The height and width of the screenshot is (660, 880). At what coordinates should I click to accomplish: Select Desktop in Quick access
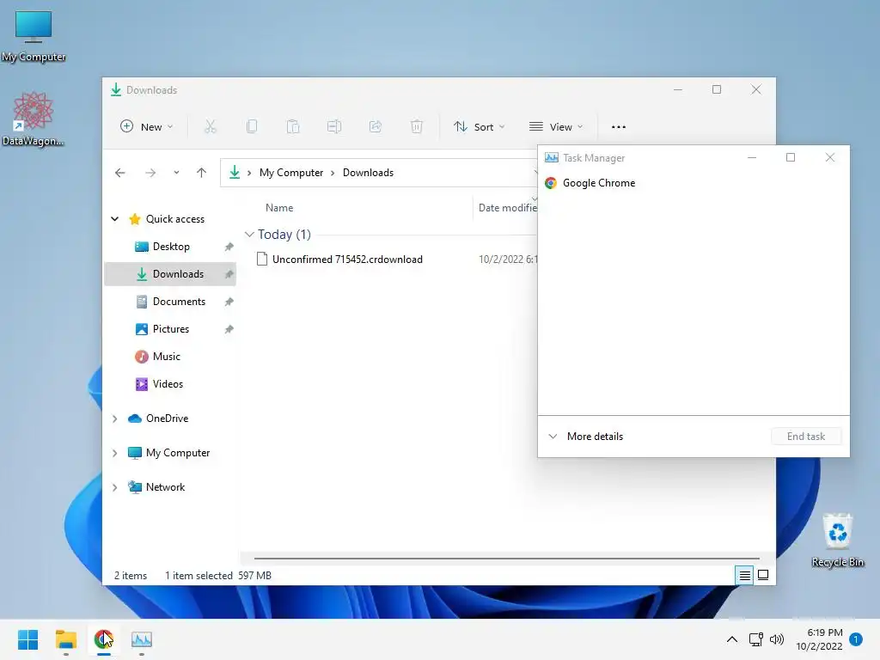point(170,247)
